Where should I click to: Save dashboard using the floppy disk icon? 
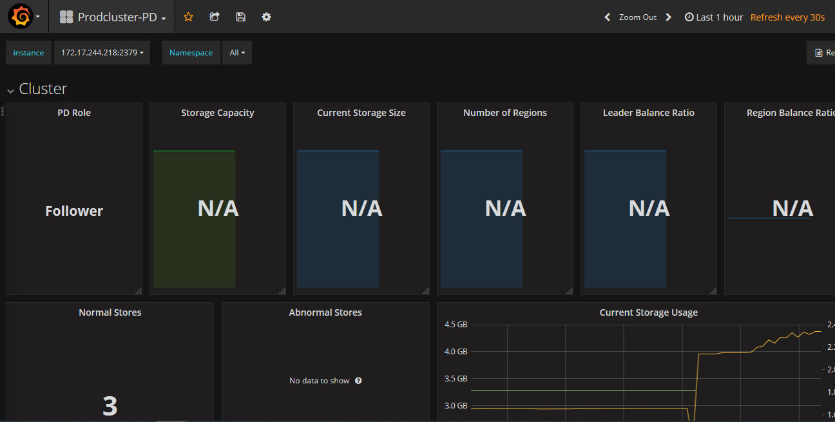(240, 17)
